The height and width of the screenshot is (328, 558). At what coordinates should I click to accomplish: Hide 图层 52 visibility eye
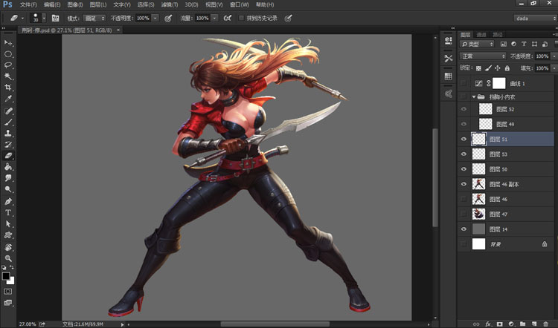464,109
